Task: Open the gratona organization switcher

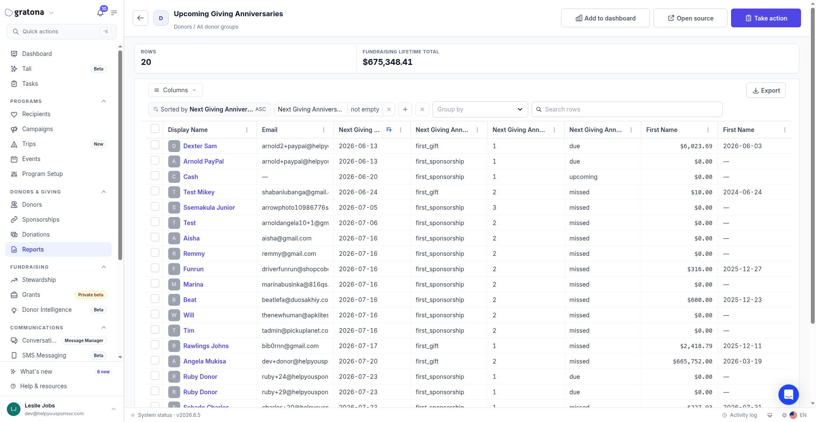Action: (x=29, y=12)
